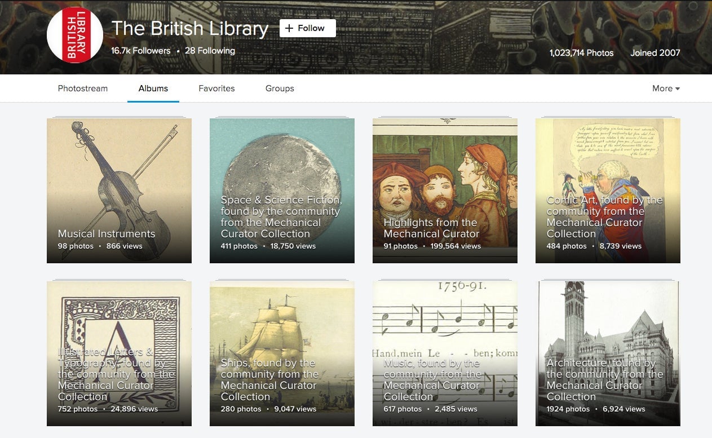Open Highlights from the Mechanical Curator album
Viewport: 712px width, 438px height.
[445, 191]
